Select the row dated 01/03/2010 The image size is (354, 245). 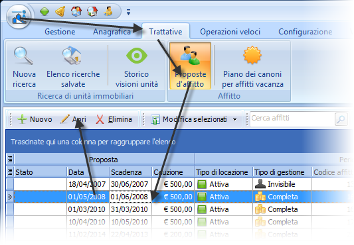179,209
